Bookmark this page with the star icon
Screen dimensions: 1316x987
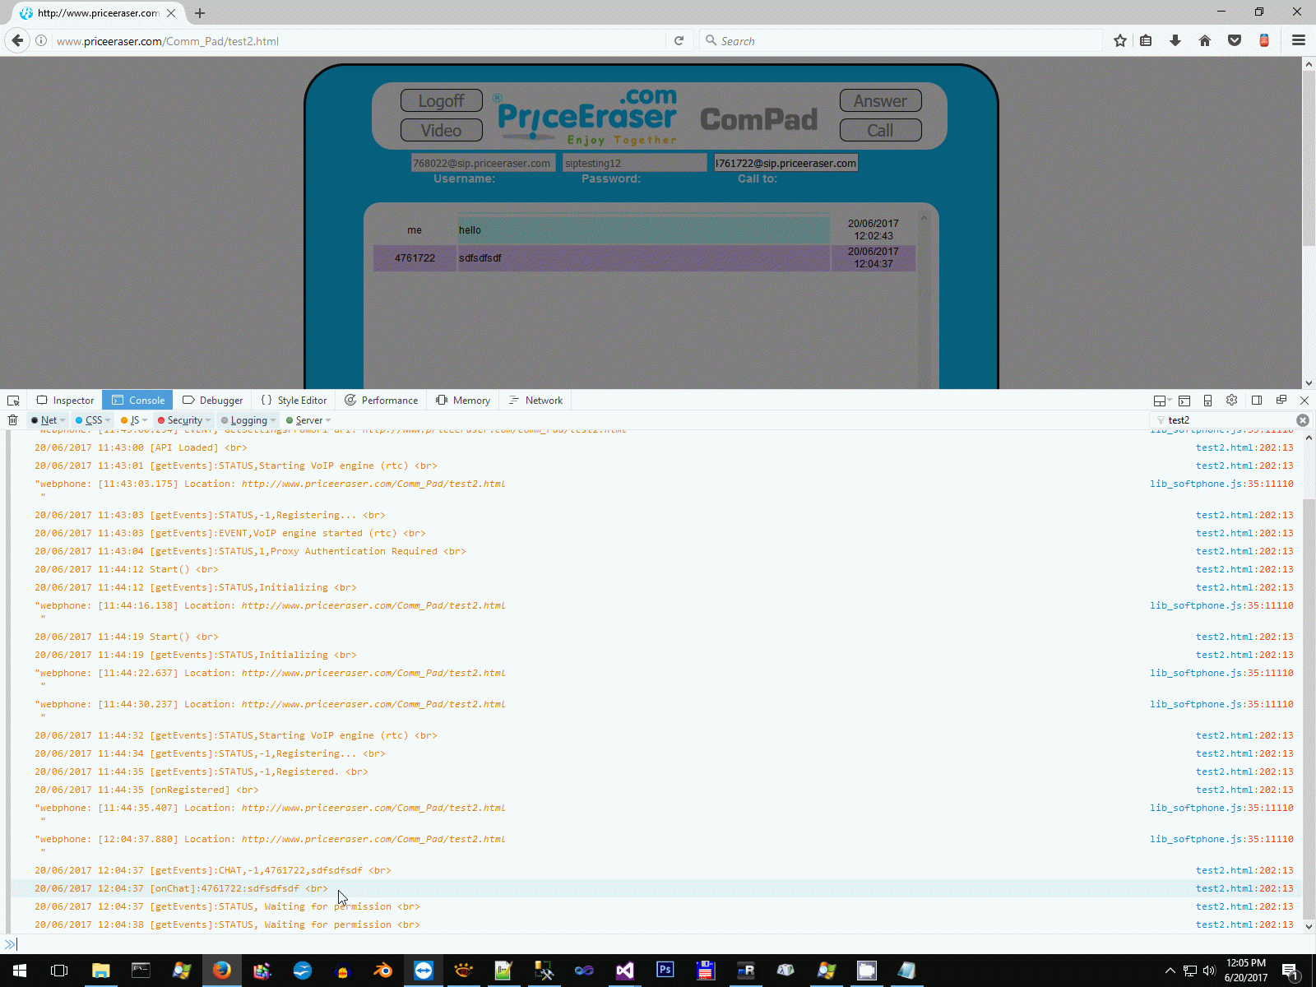pyautogui.click(x=1119, y=40)
